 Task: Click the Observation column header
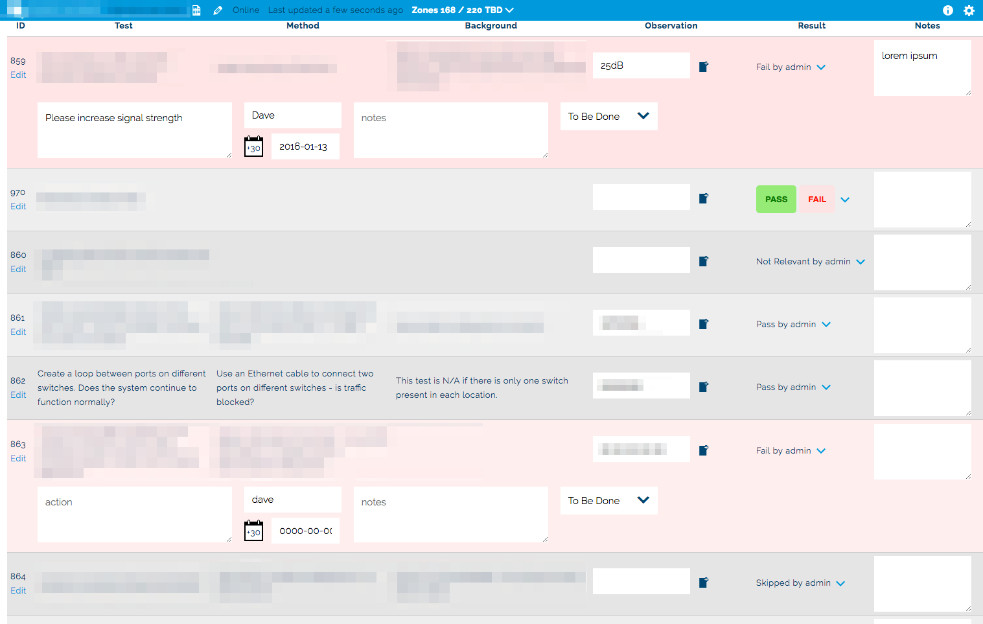point(671,26)
